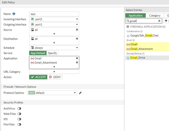The height and width of the screenshot is (131, 169).
Task: Enable the AntiVirus security profile
Action: click(x=19, y=109)
